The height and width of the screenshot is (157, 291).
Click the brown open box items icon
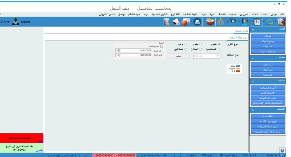click(x=210, y=22)
